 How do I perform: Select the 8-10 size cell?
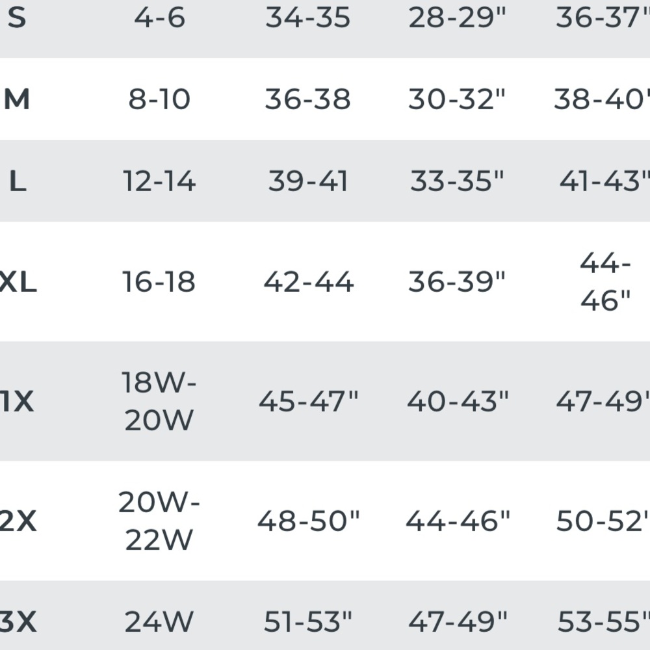159,100
